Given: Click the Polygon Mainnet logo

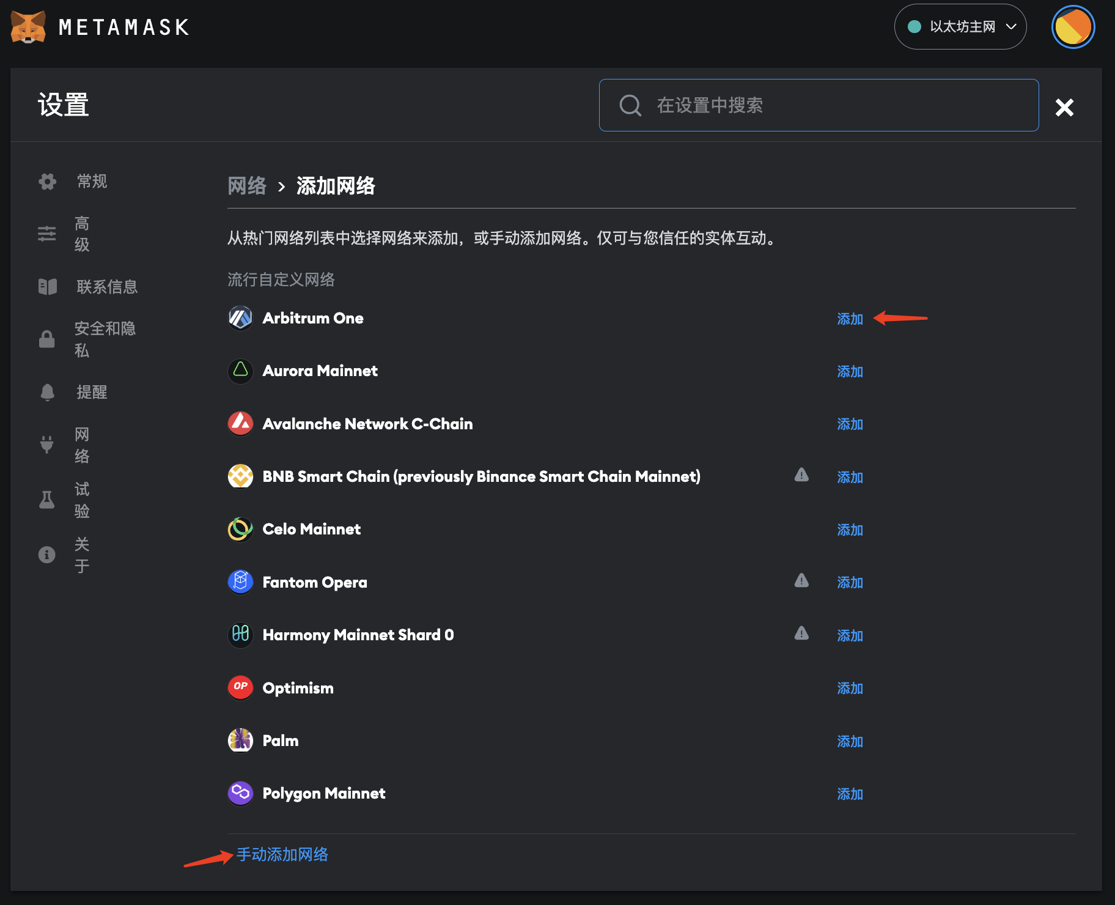Looking at the screenshot, I should pos(240,793).
